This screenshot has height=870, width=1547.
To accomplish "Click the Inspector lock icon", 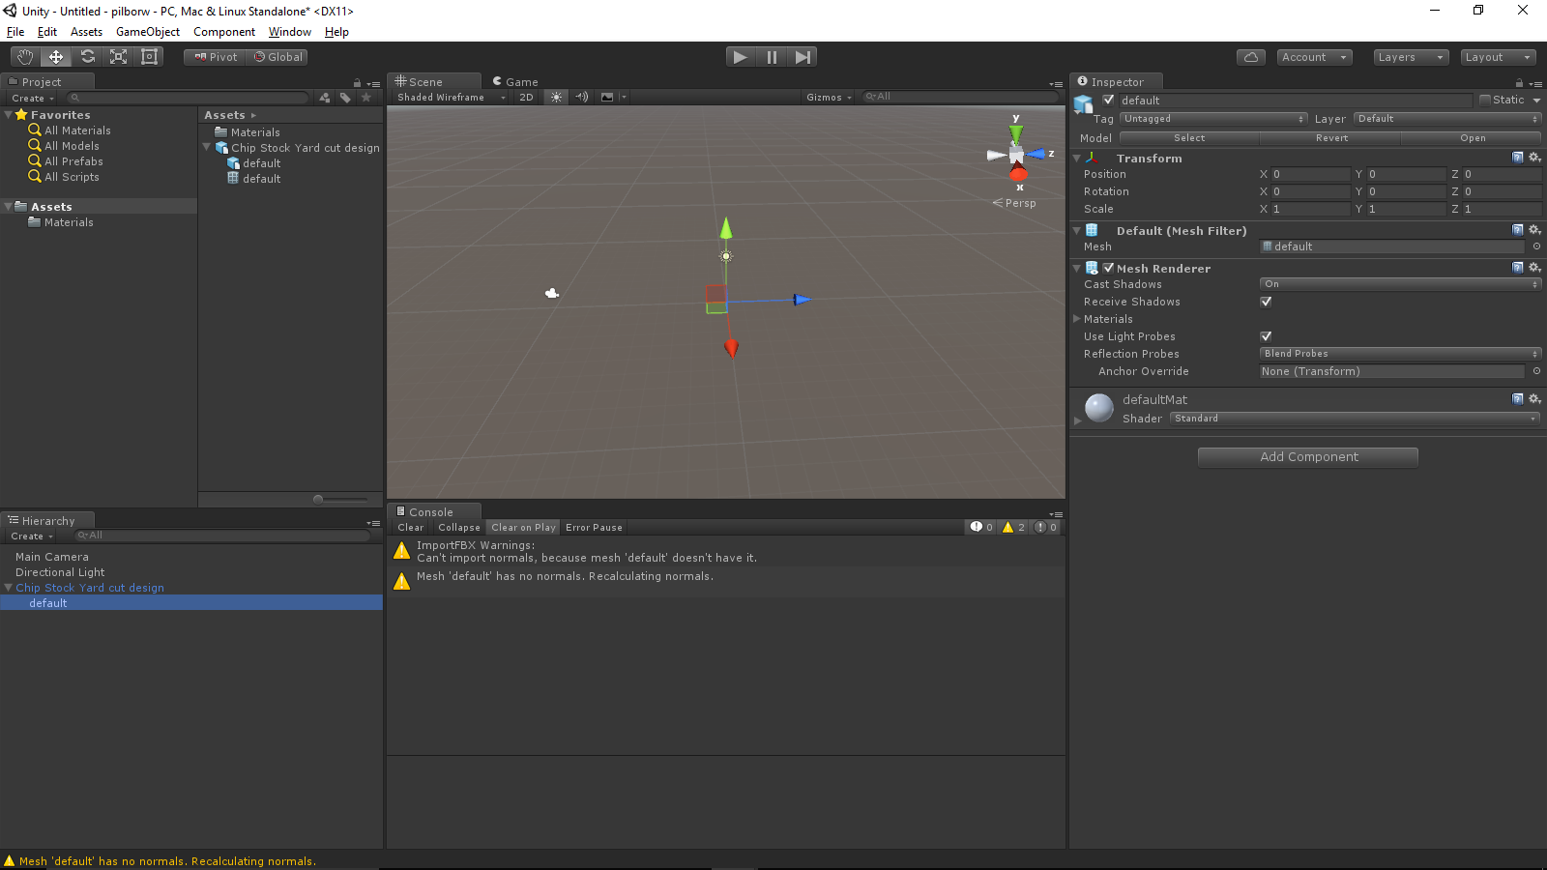I will pyautogui.click(x=1519, y=83).
